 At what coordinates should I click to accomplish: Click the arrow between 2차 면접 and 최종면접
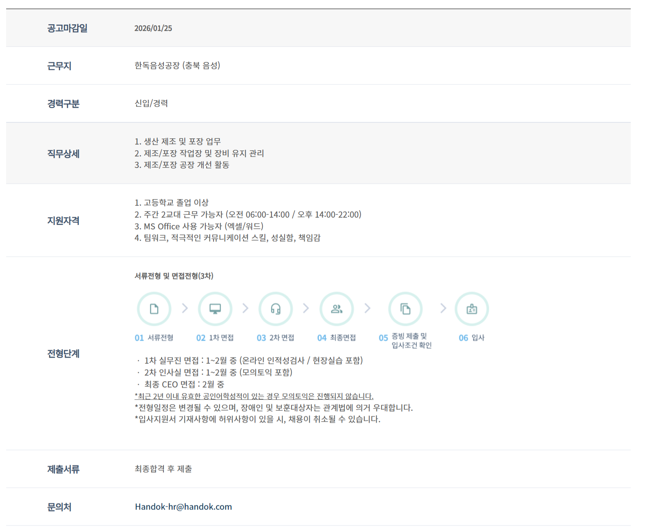coord(306,308)
